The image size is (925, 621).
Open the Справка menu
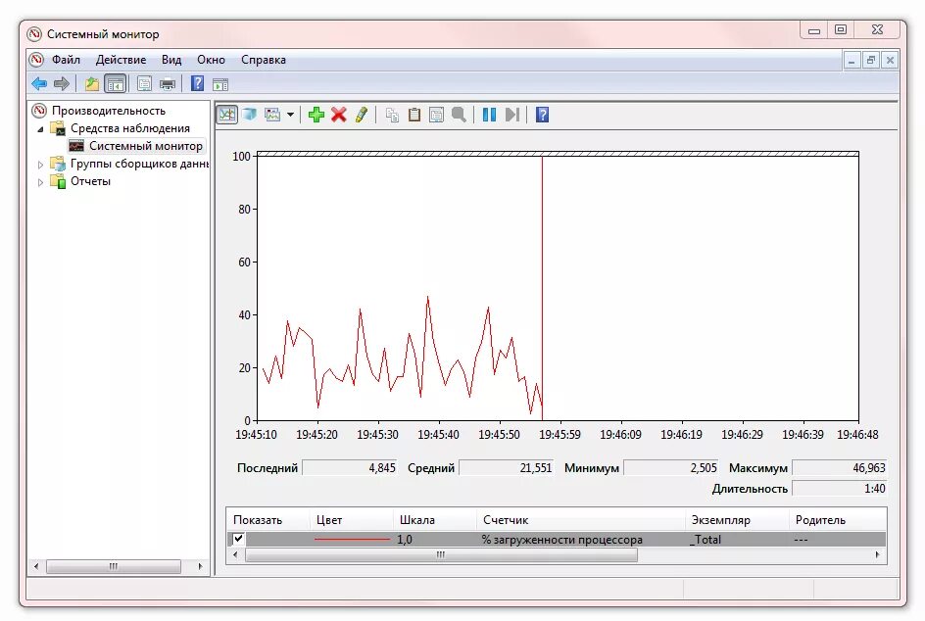pyautogui.click(x=264, y=60)
